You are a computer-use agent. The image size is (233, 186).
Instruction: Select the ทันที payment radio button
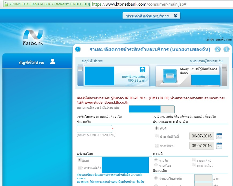coord(156,128)
